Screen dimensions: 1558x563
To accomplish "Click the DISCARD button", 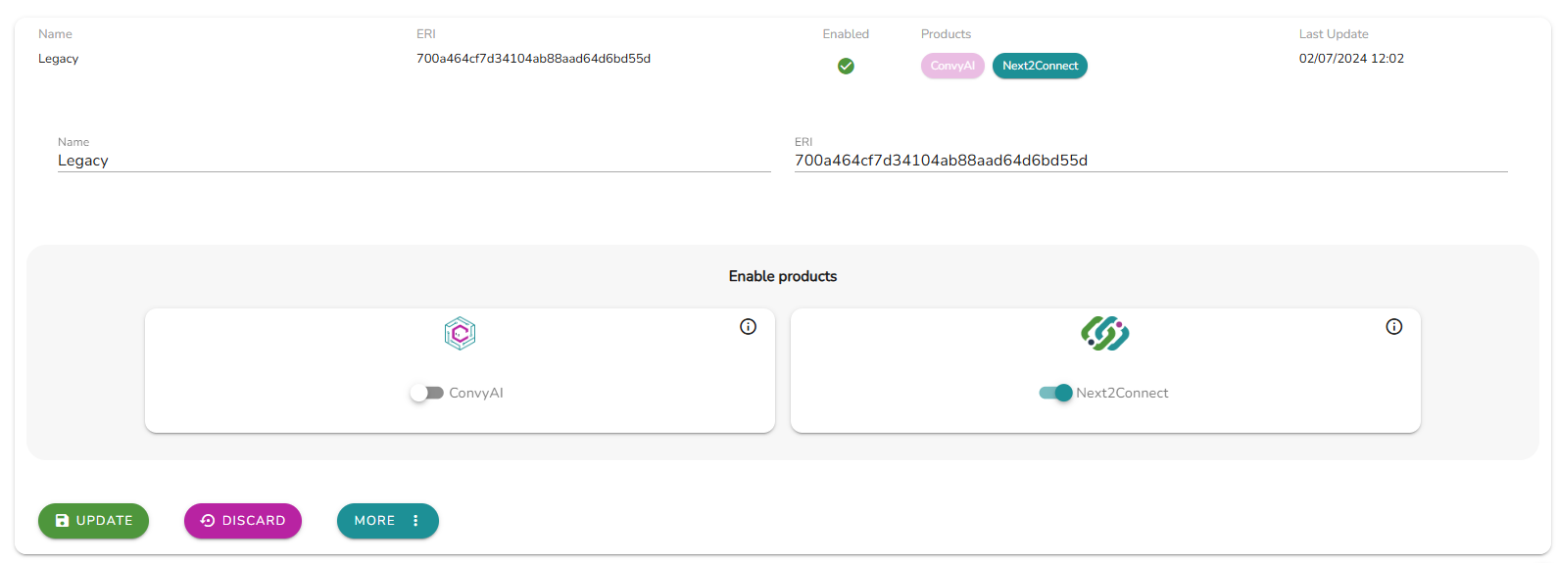I will coord(243,521).
